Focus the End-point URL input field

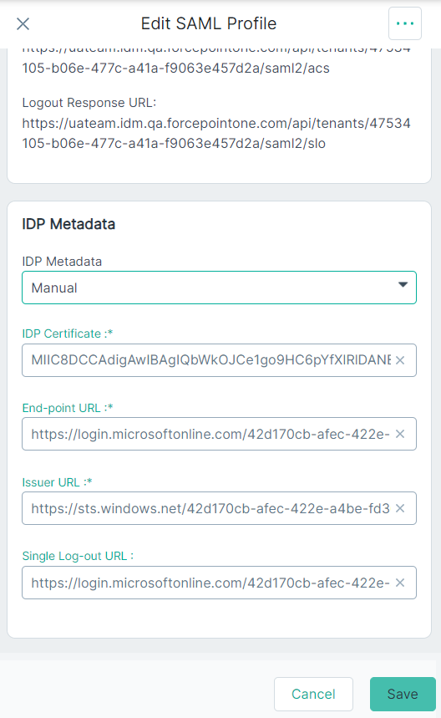(210, 434)
